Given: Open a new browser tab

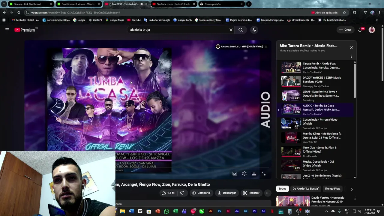Looking at the screenshot, I should click(x=249, y=4).
